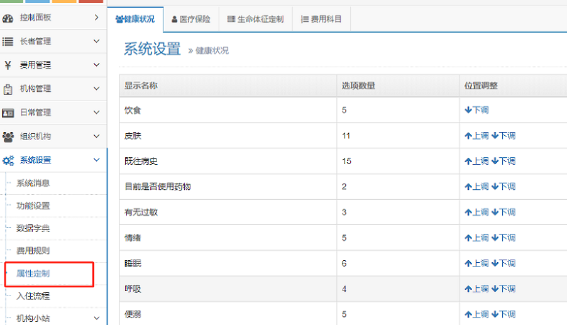Expand the 长者管理 menu chevron
Image resolution: width=567 pixels, height=325 pixels.
click(96, 41)
